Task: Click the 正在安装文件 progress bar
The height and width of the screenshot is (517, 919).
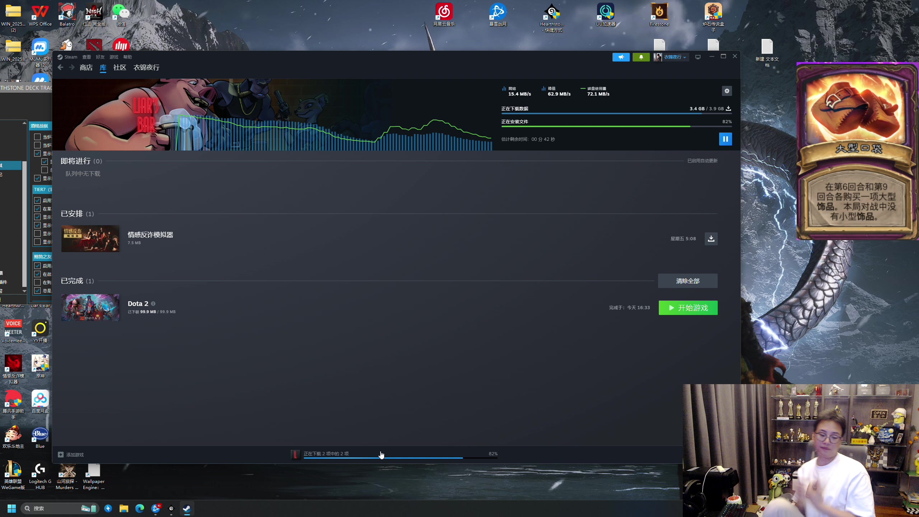Action: tap(616, 126)
